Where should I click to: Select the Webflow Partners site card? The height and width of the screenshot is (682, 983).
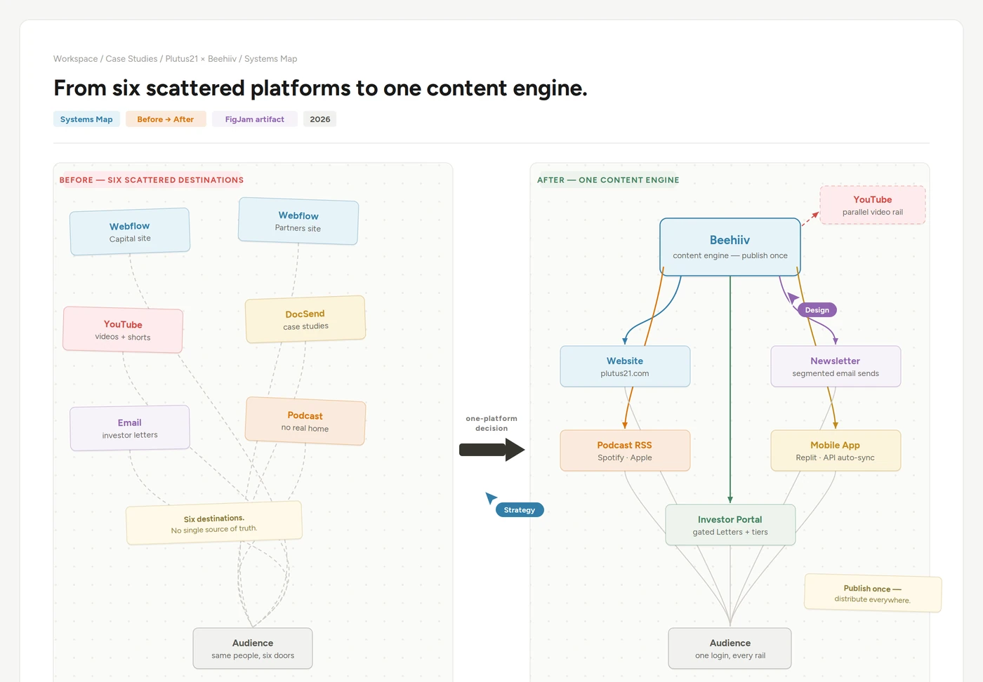[x=298, y=221]
